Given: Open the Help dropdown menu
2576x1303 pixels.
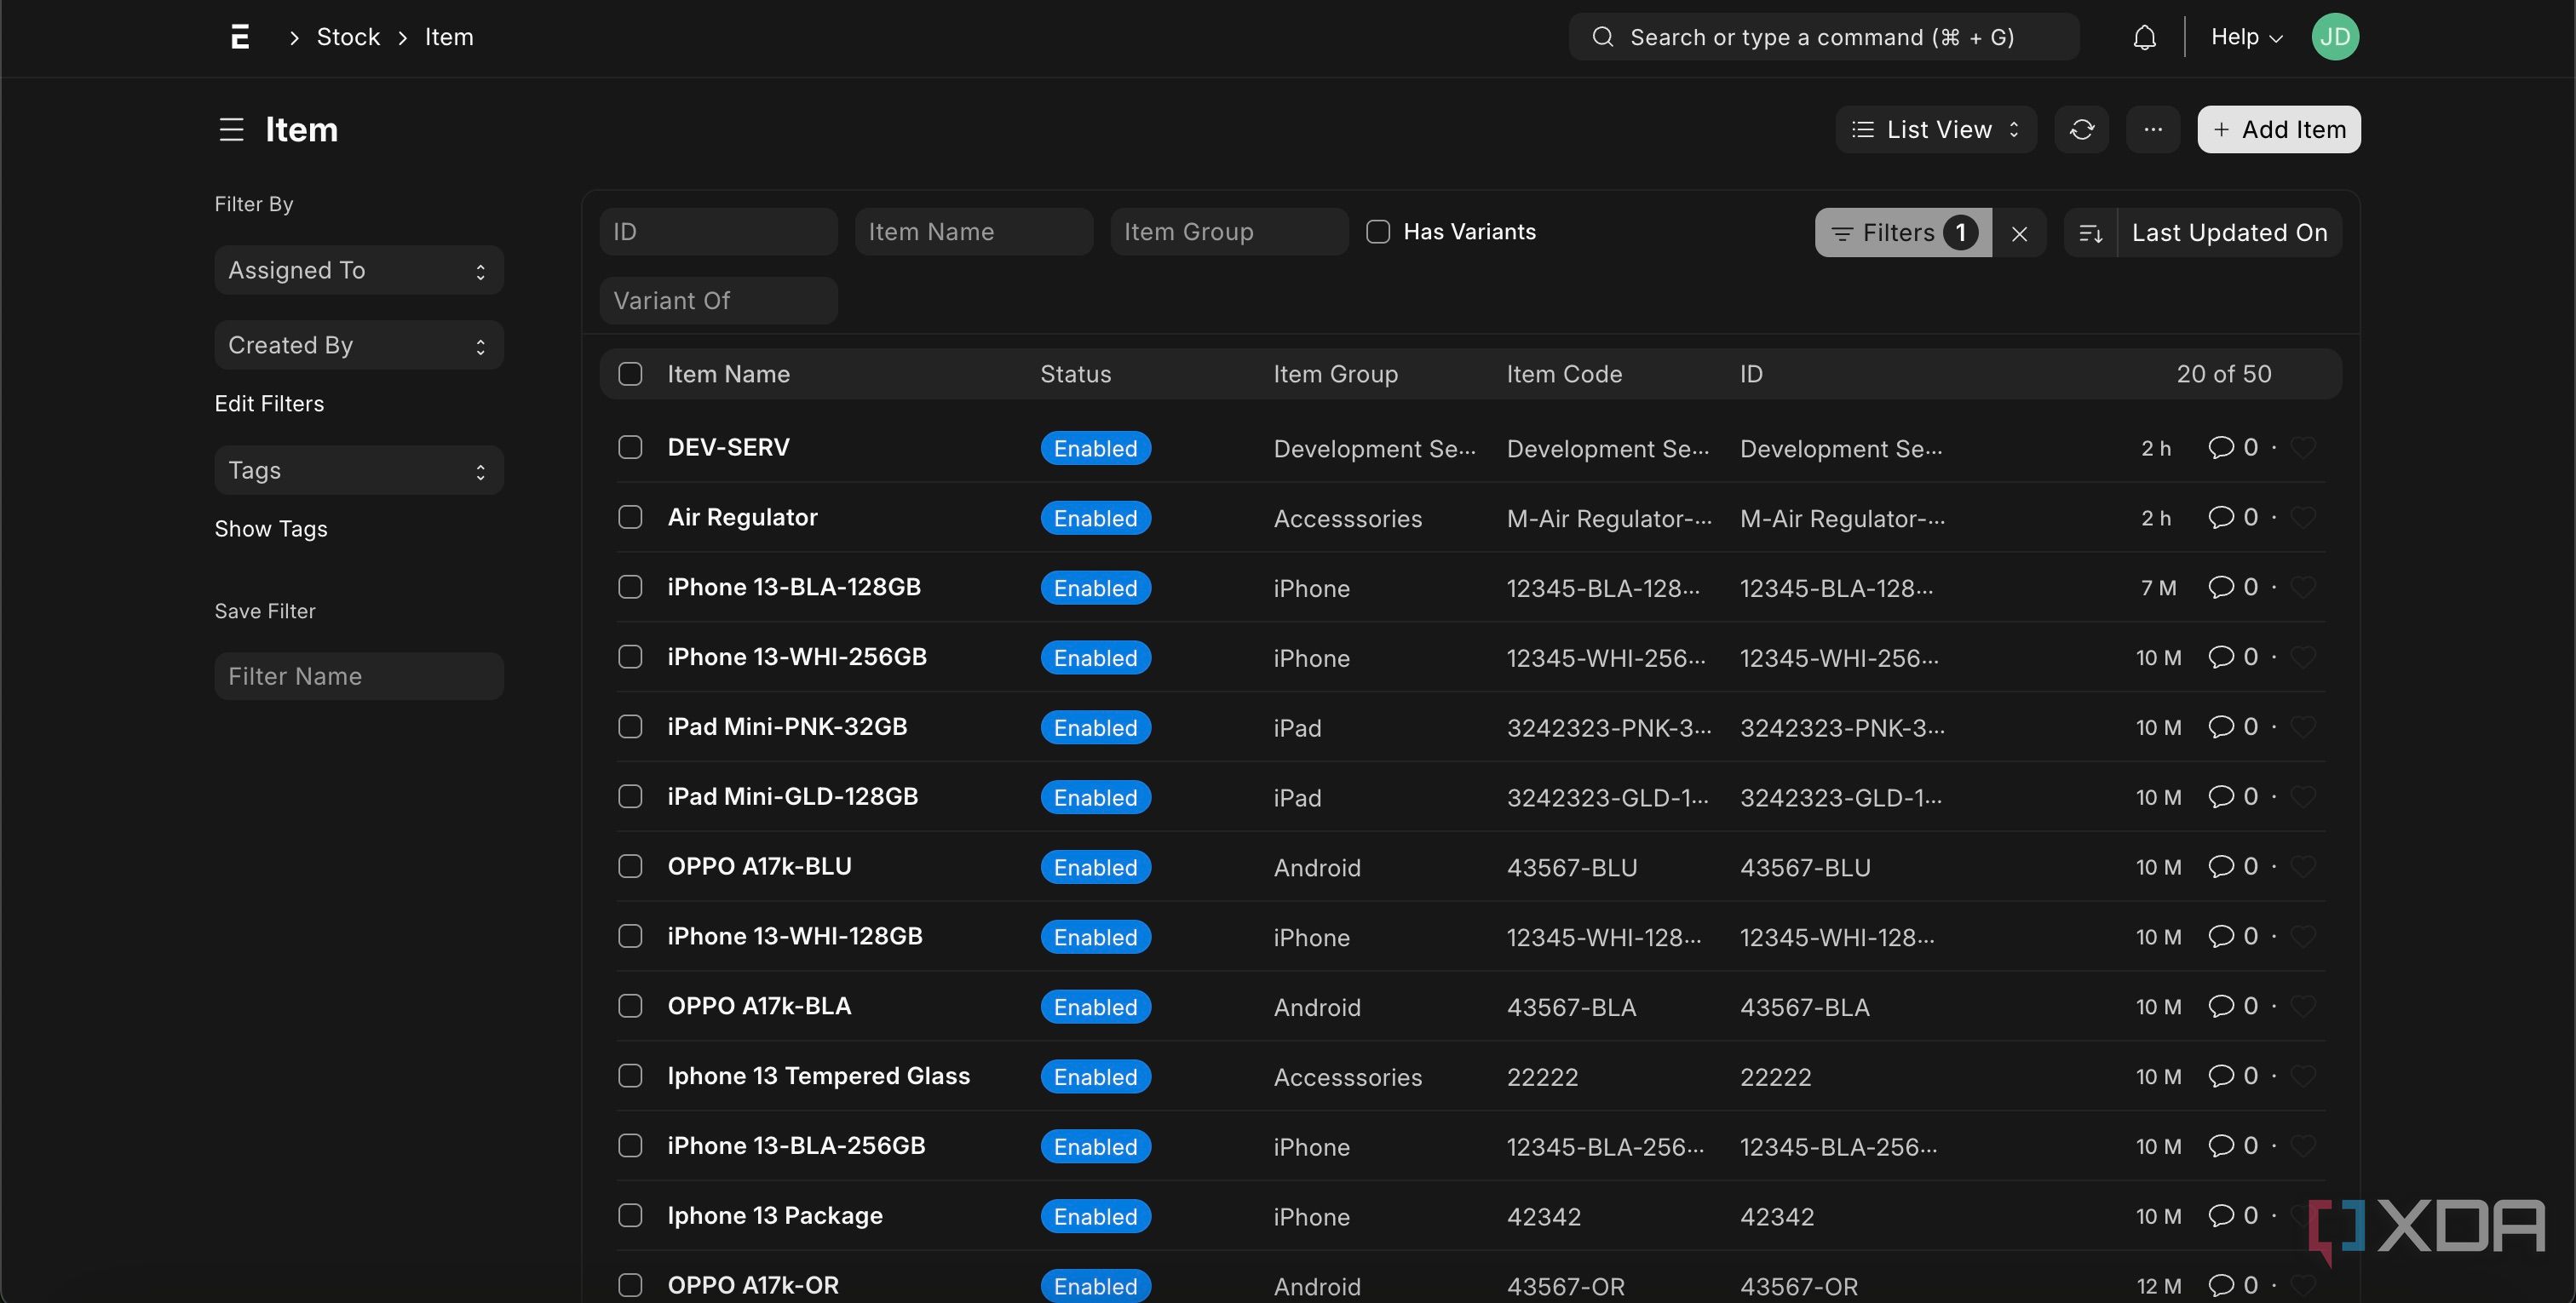Looking at the screenshot, I should click(x=2246, y=37).
